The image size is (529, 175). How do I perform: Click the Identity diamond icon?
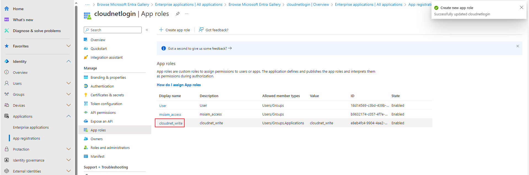pyautogui.click(x=7, y=61)
